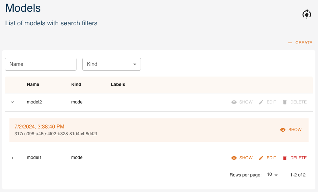The image size is (318, 192).
Task: Focus the Name search field
Action: coord(41,64)
